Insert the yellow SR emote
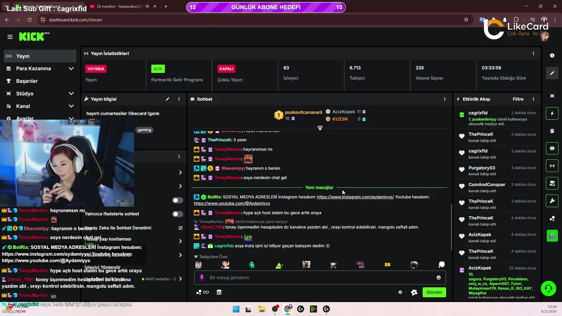 pyautogui.click(x=387, y=265)
